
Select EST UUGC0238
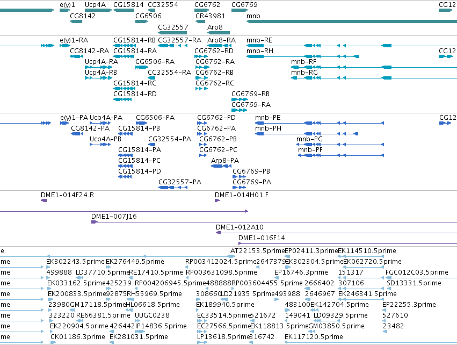click(152, 315)
